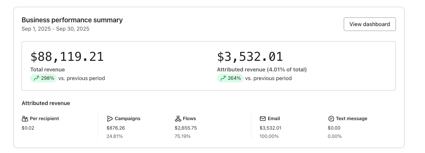Click the Text message bubble icon
425x153 pixels.
(x=331, y=119)
